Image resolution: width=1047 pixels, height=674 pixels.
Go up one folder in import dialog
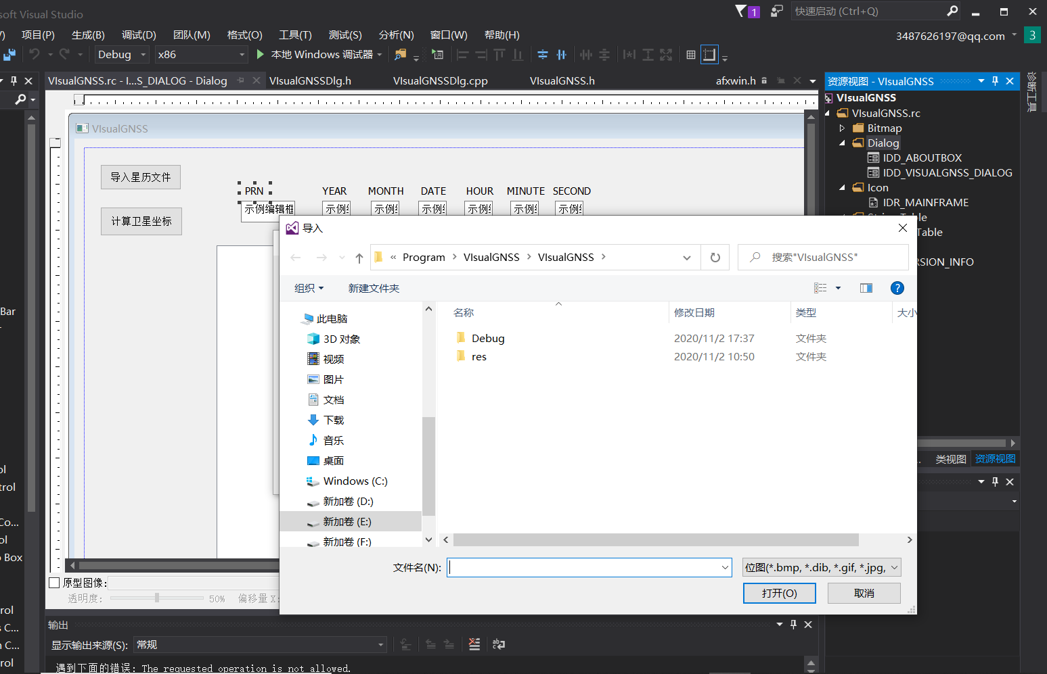pyautogui.click(x=359, y=258)
